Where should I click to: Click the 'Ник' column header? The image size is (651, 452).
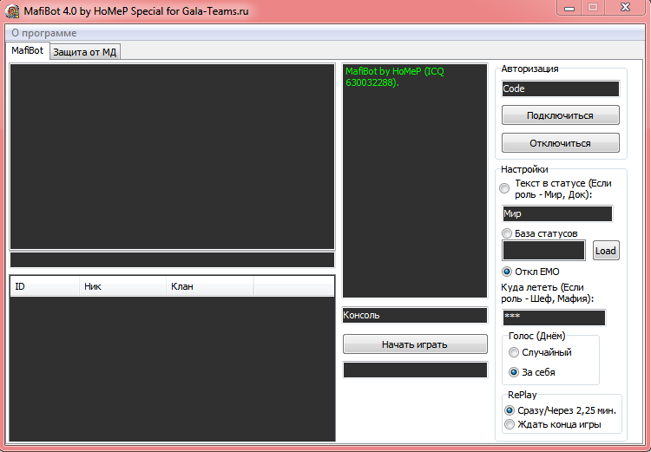click(122, 285)
